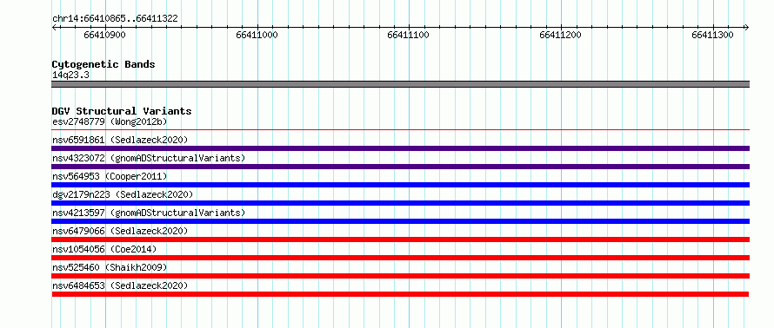774x328 pixels.
Task: Click the blue nsv4213597 feature bar
Action: point(401,221)
